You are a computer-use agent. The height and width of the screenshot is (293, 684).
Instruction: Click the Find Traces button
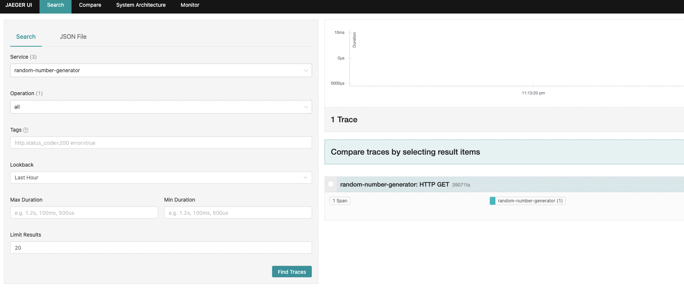coord(292,272)
